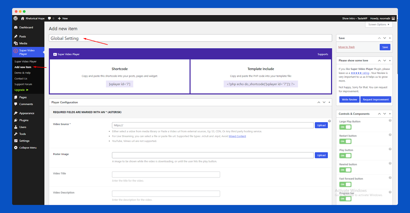Click the Write Review button
Viewport: 410px width, 213px height.
click(349, 99)
